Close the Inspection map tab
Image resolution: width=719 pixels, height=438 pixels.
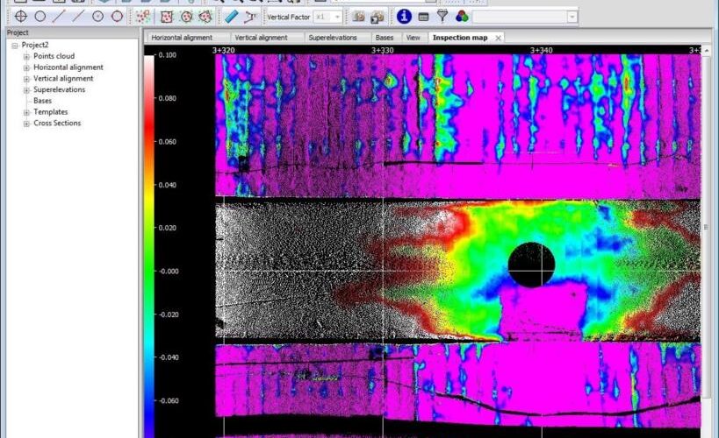(499, 38)
